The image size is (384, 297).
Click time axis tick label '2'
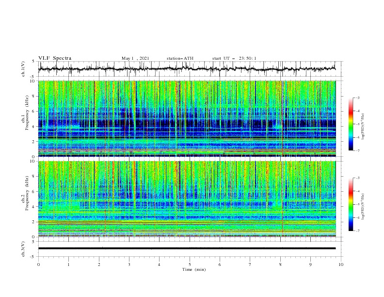pos(99,264)
